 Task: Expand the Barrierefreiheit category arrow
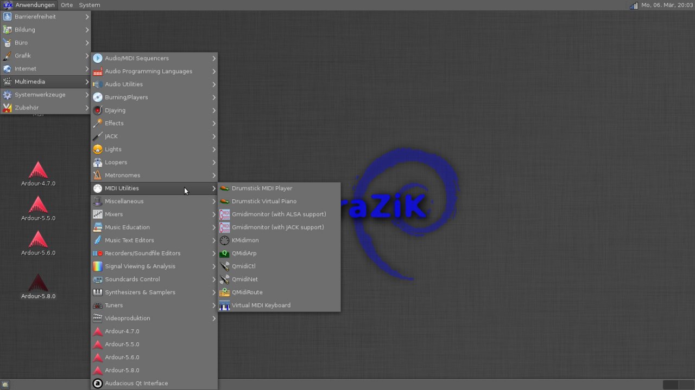pos(87,17)
